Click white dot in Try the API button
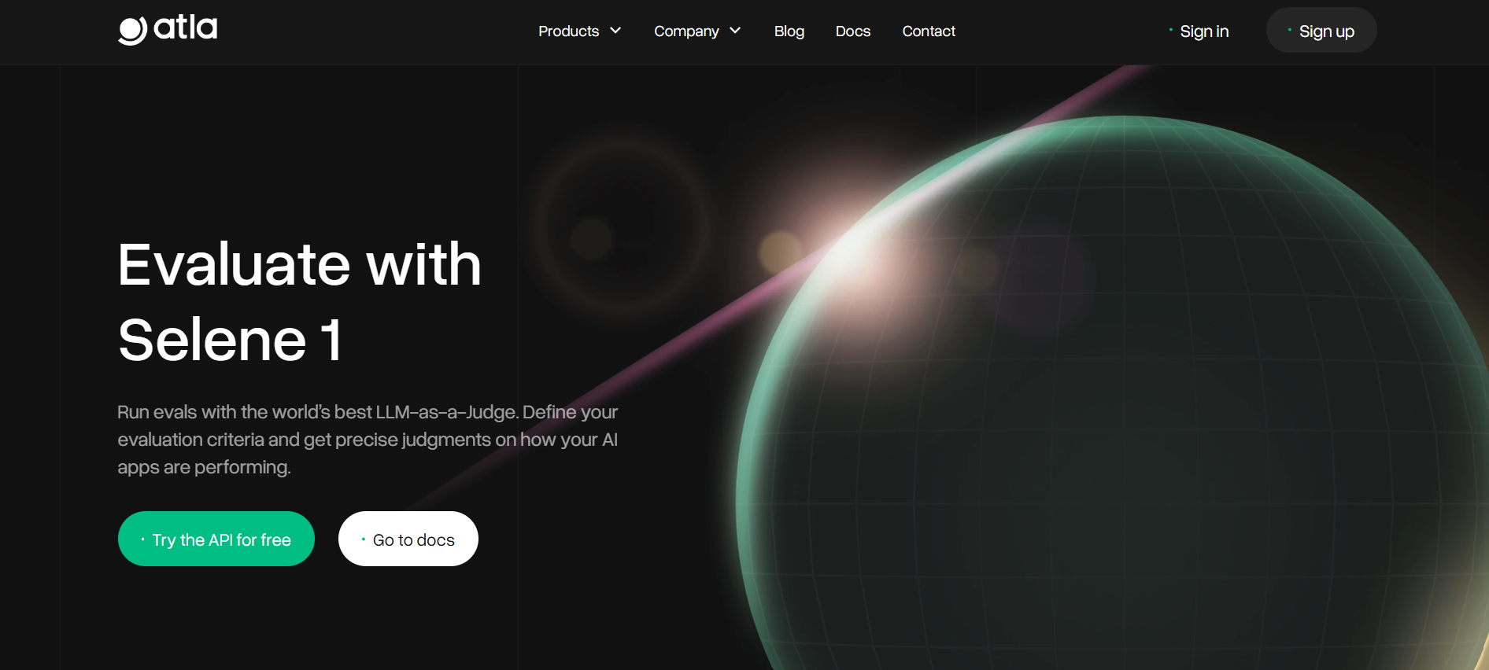Viewport: 1489px width, 670px height. [142, 539]
